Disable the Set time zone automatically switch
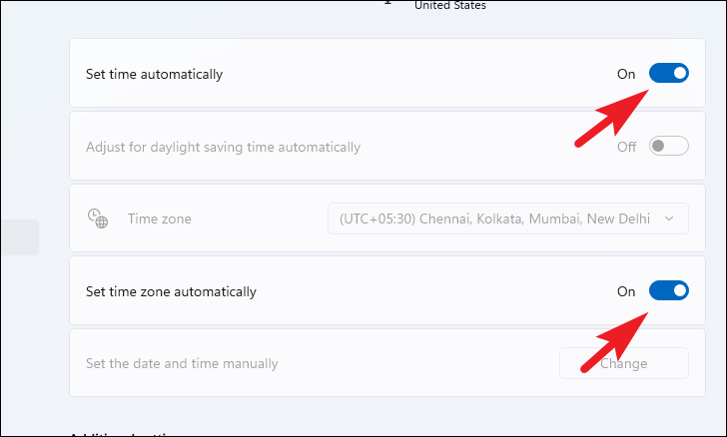The width and height of the screenshot is (727, 437). tap(669, 291)
